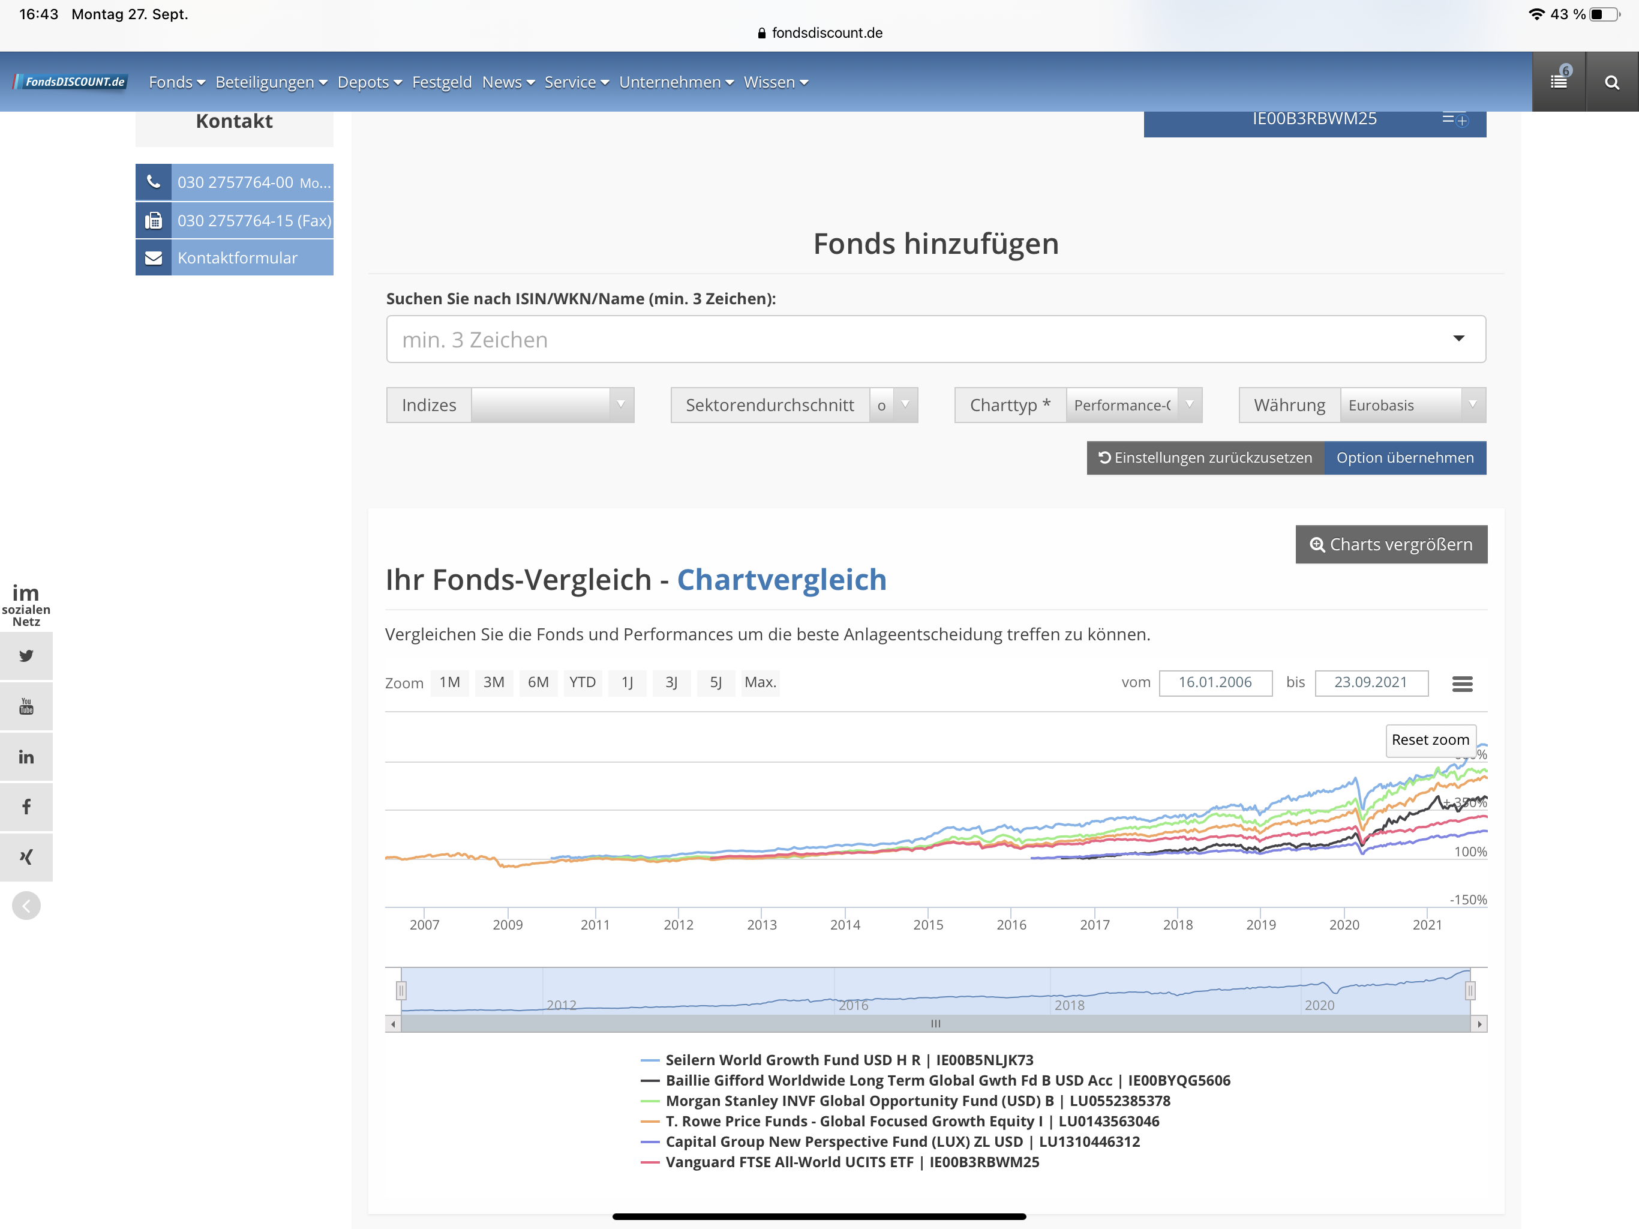Viewport: 1639px width, 1229px height.
Task: Open the Twitter social share icon
Action: click(26, 655)
